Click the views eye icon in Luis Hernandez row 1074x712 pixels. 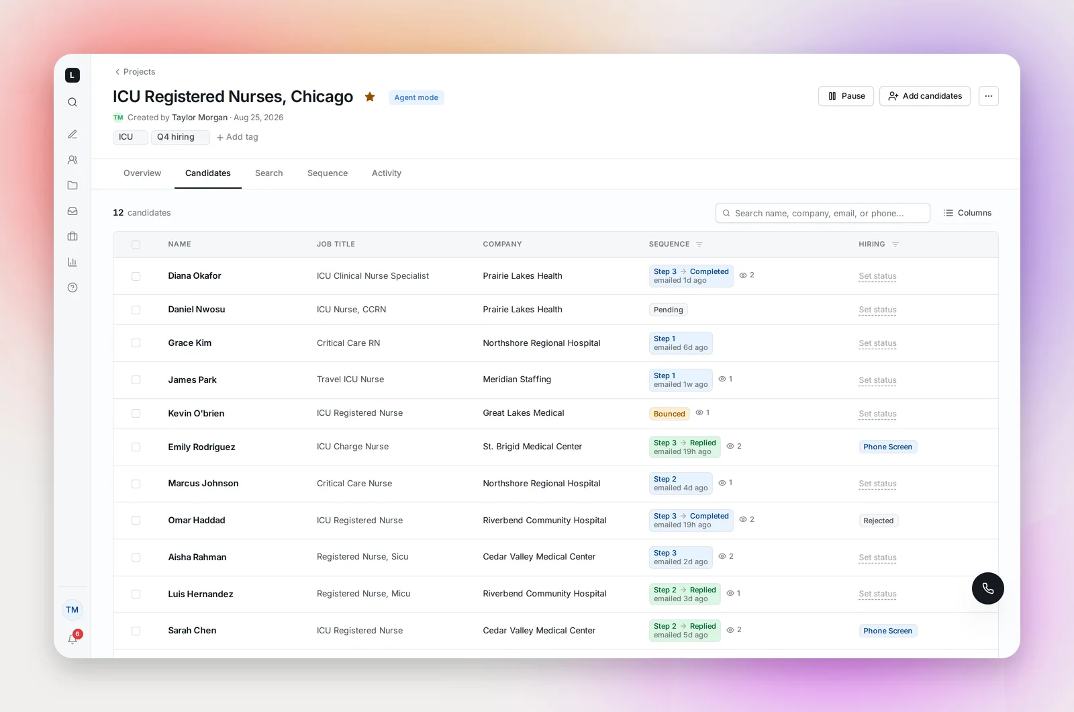click(730, 593)
